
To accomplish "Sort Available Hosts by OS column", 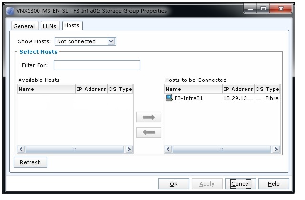I will tap(112, 89).
